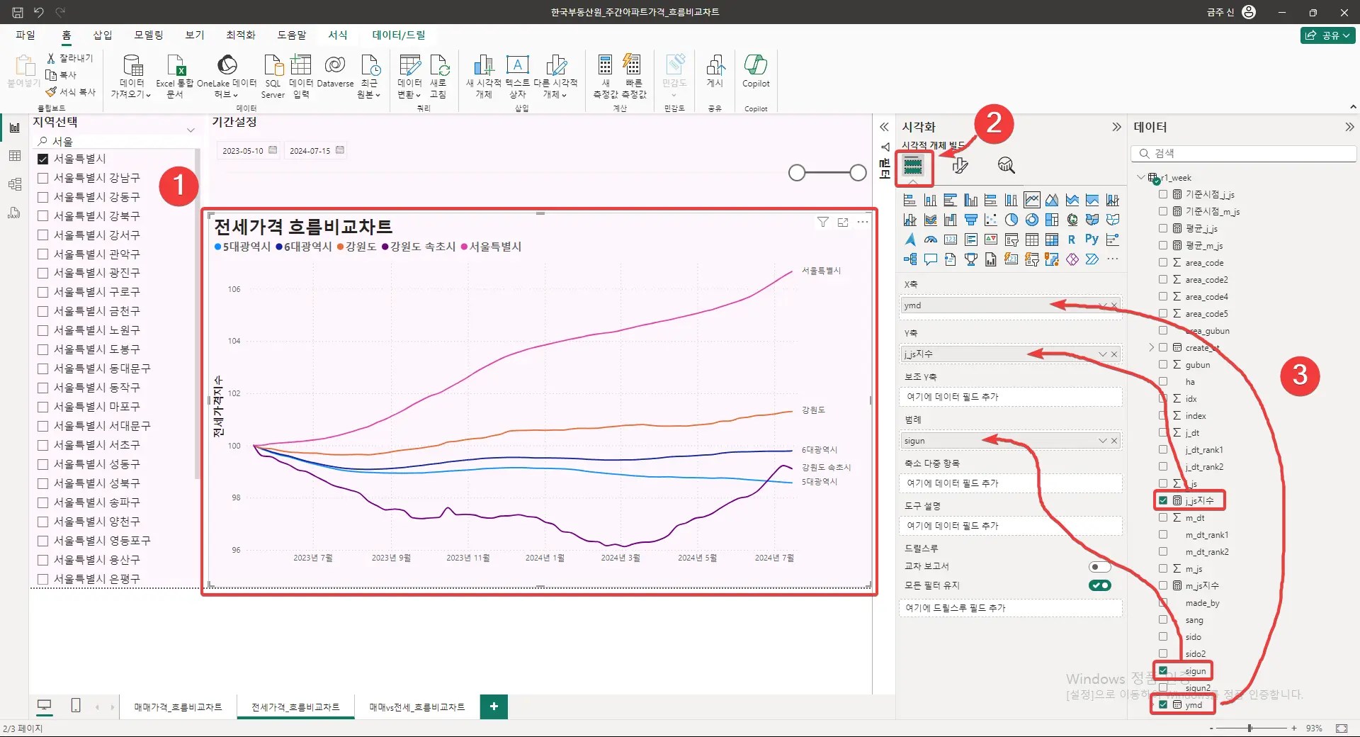Click the filter icon on the chart header
1360x737 pixels.
click(822, 223)
